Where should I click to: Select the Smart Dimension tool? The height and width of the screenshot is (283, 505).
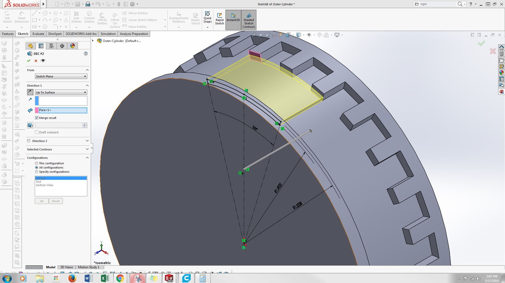22,17
